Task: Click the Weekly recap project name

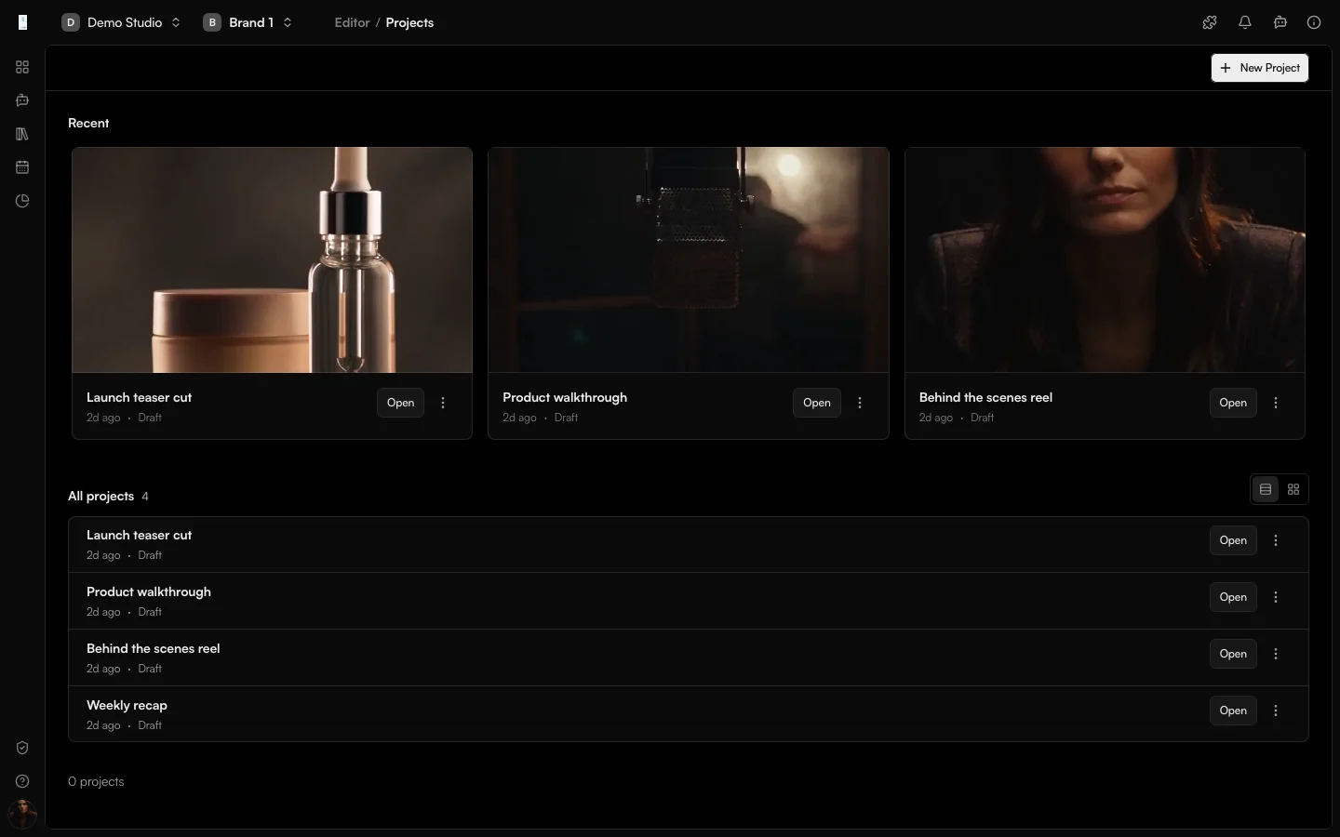Action: [127, 705]
